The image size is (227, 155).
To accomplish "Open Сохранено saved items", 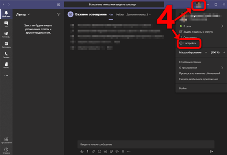I will pyautogui.click(x=188, y=37).
